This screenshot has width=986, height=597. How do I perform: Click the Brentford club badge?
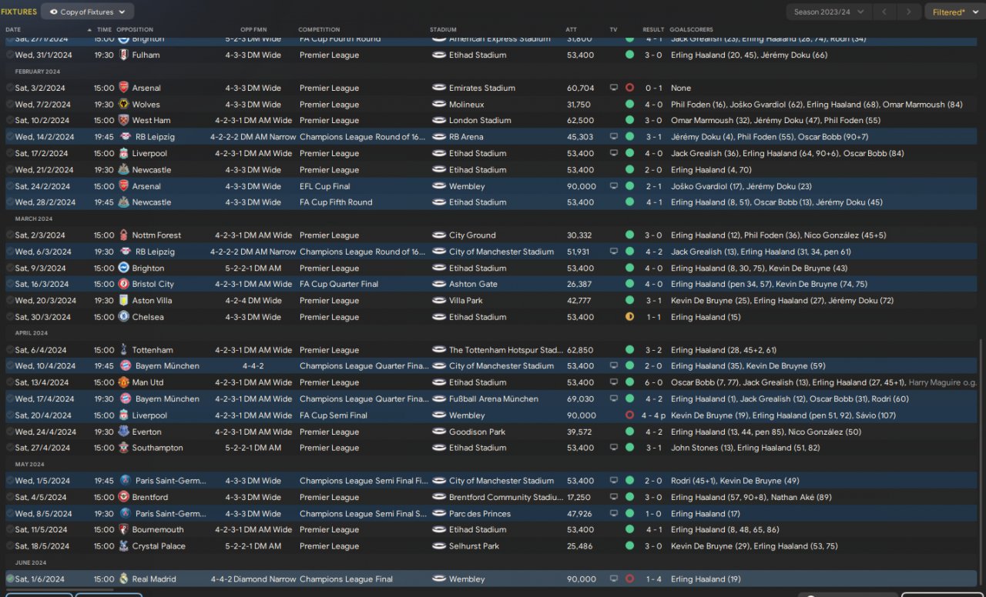[x=123, y=497]
